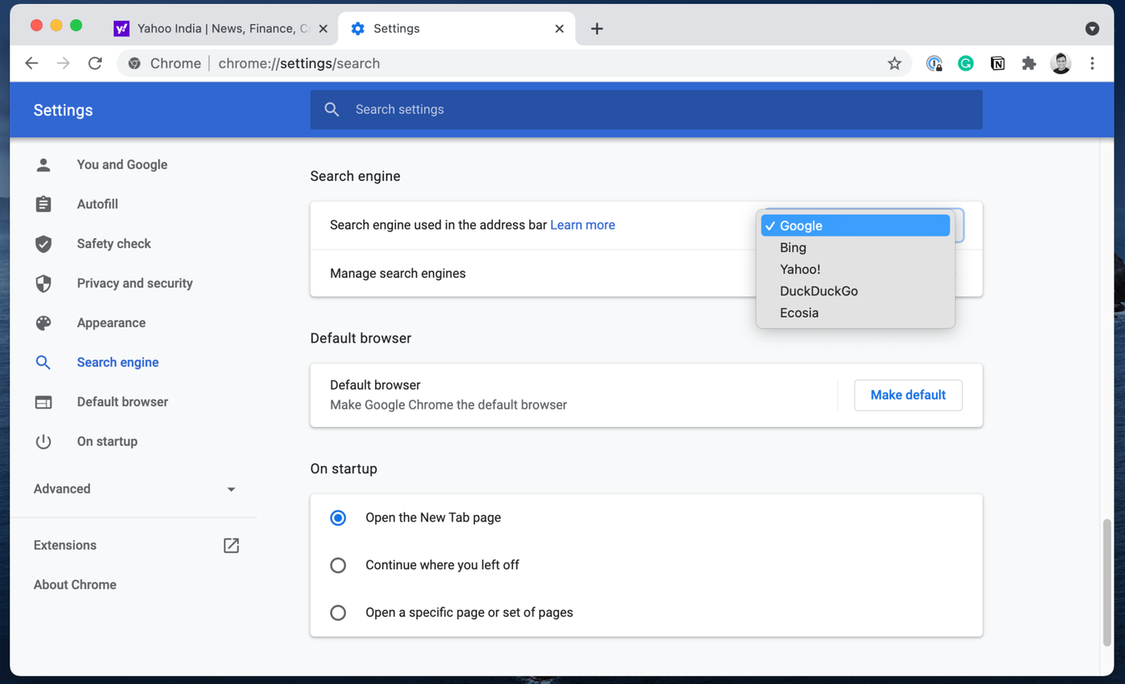Select Open a specific page or set of pages
This screenshot has height=684, width=1125.
coord(338,613)
